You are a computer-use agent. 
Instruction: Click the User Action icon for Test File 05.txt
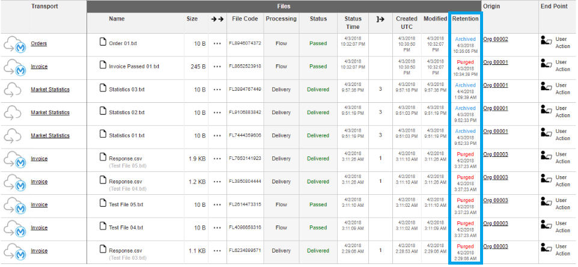[x=546, y=204]
